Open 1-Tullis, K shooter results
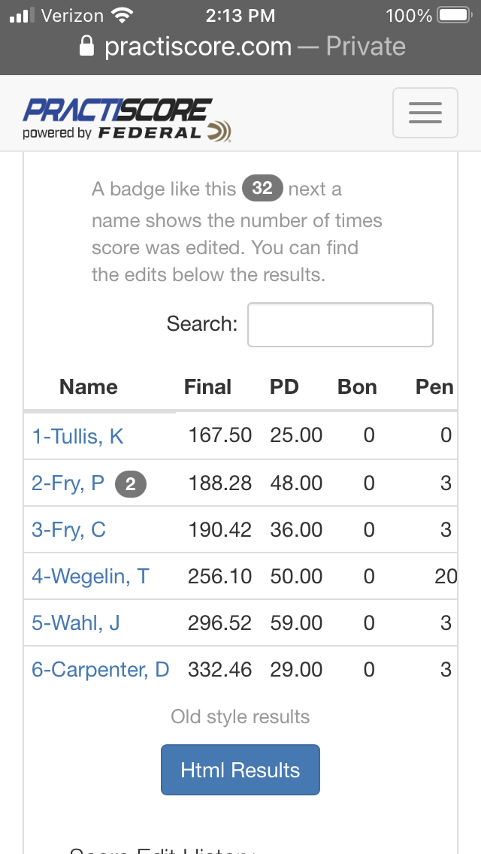The width and height of the screenshot is (481, 854). pos(78,436)
